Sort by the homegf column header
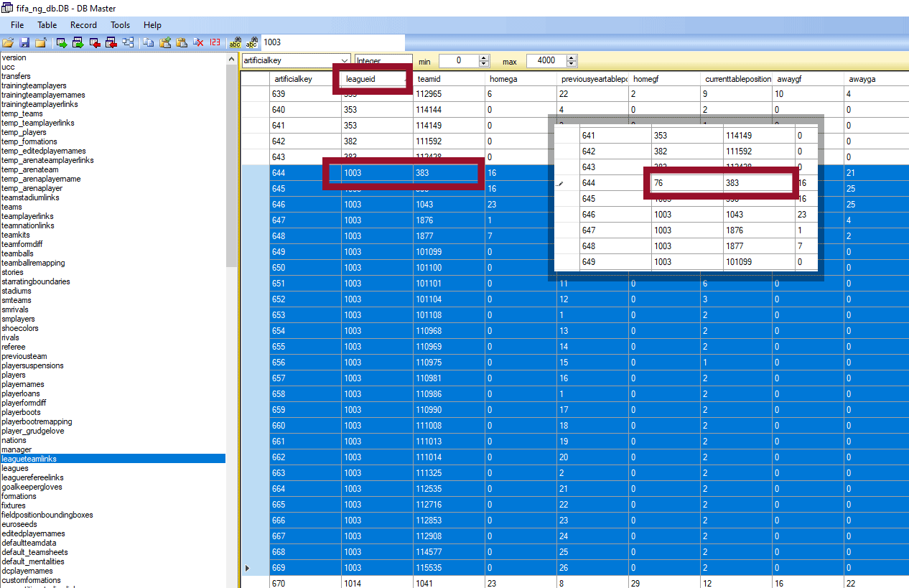The height and width of the screenshot is (588, 909). click(664, 78)
